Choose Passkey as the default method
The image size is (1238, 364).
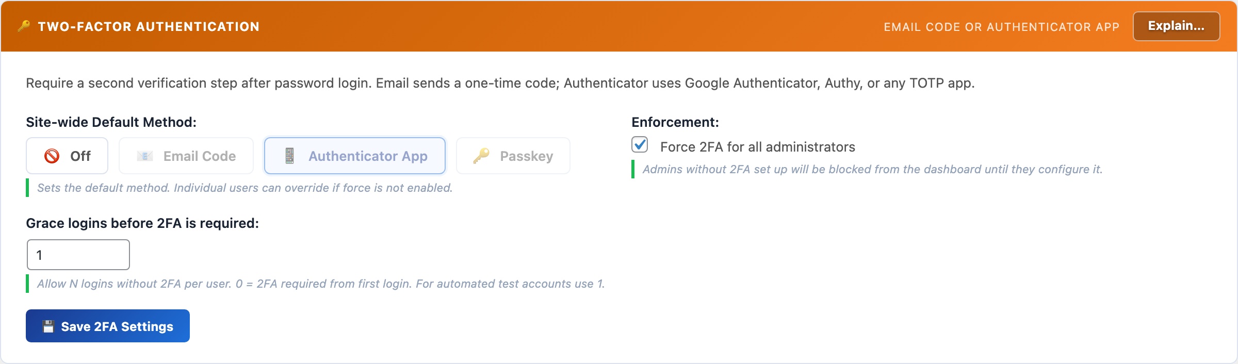tap(513, 155)
